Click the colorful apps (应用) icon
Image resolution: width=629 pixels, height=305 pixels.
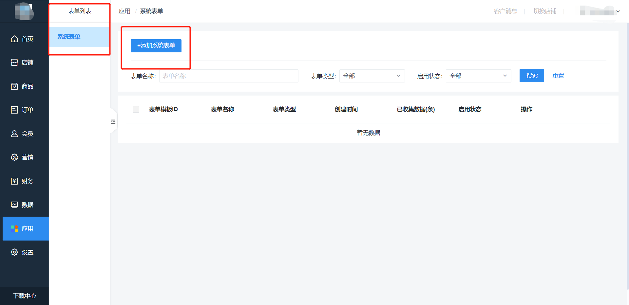[14, 229]
